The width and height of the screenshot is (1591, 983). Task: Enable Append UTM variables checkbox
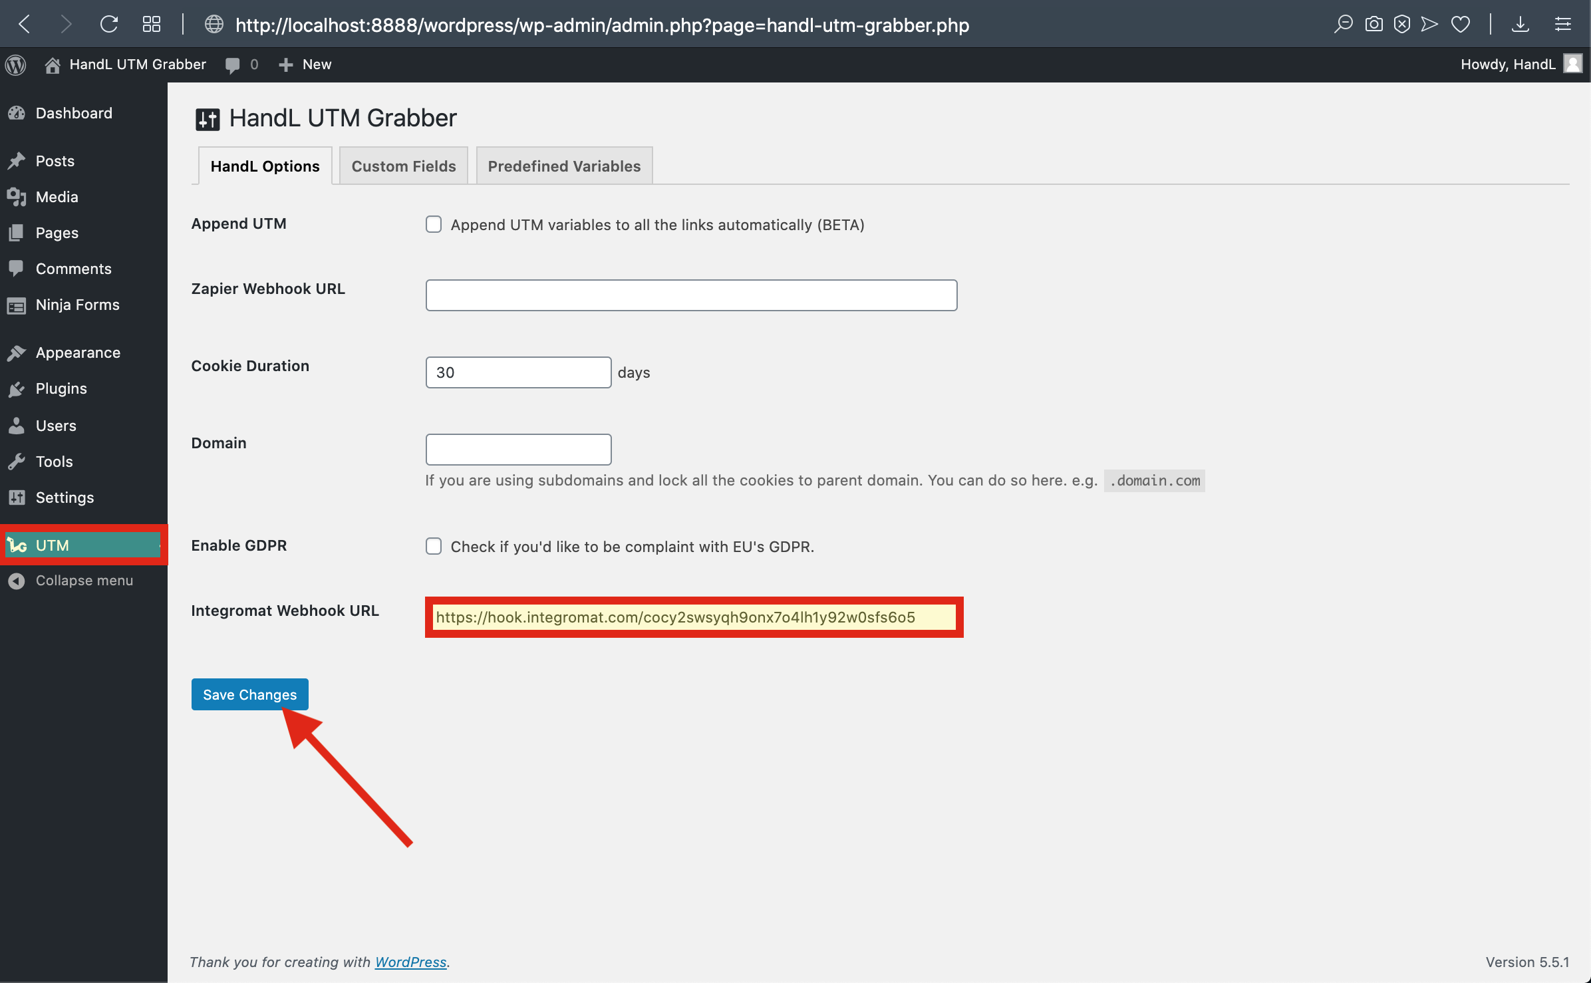(x=434, y=225)
